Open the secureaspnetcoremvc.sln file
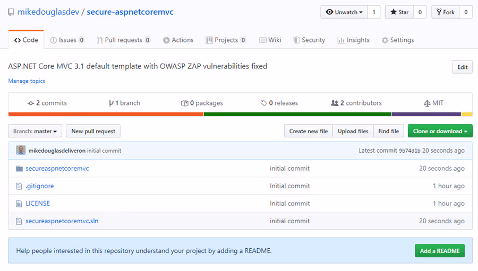 62,221
